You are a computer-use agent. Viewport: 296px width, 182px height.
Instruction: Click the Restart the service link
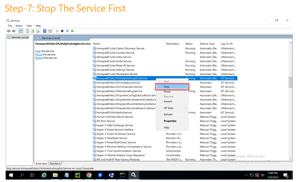pyautogui.click(x=39, y=58)
